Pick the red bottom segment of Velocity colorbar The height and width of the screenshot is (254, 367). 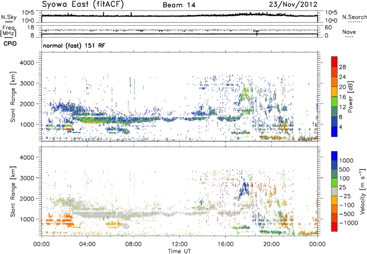tap(334, 227)
